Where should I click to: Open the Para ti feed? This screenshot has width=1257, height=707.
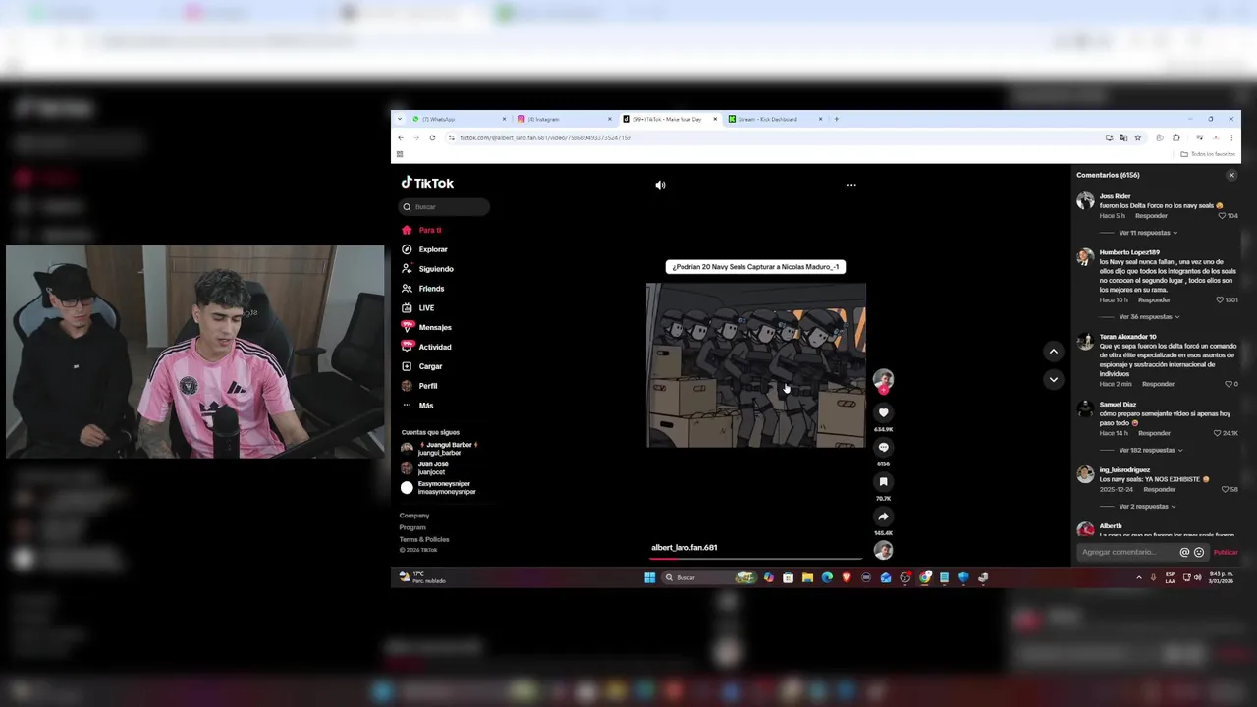pos(422,230)
